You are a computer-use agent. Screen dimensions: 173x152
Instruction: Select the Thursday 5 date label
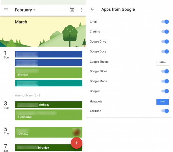(6, 131)
